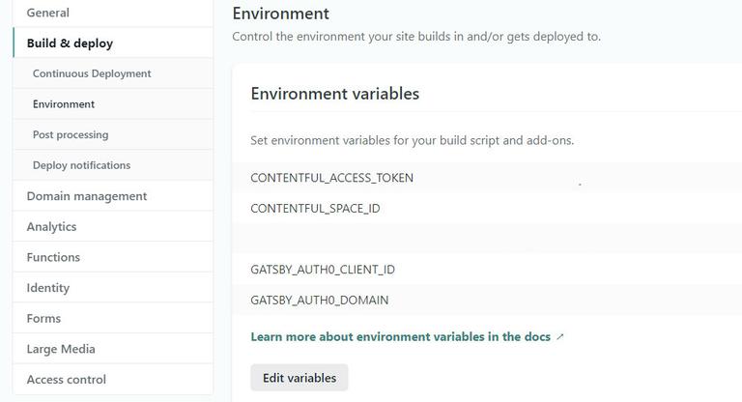Image resolution: width=742 pixels, height=402 pixels.
Task: Go to Functions settings
Action: point(53,257)
